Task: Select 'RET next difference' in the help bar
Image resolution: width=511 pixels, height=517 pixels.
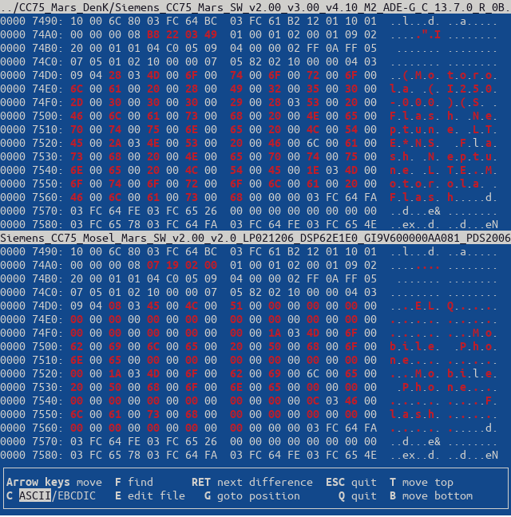Action: point(252,482)
